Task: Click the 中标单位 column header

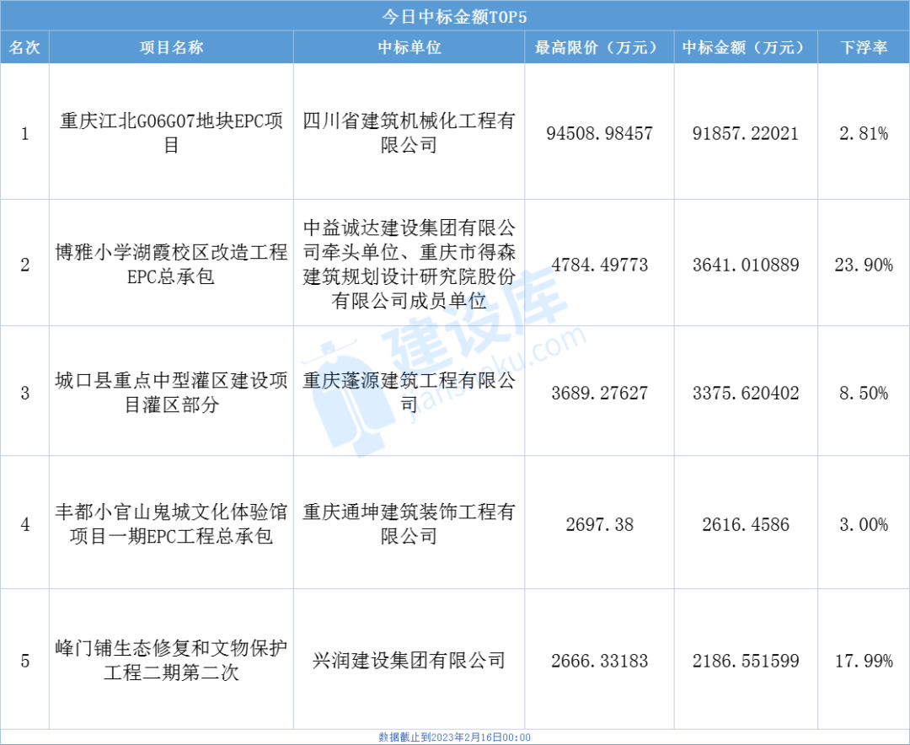Action: click(x=408, y=48)
